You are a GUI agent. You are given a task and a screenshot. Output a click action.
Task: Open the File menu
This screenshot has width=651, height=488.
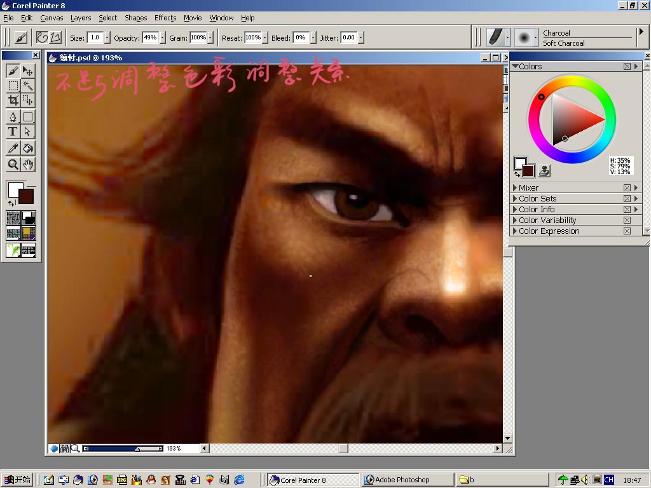click(8, 18)
